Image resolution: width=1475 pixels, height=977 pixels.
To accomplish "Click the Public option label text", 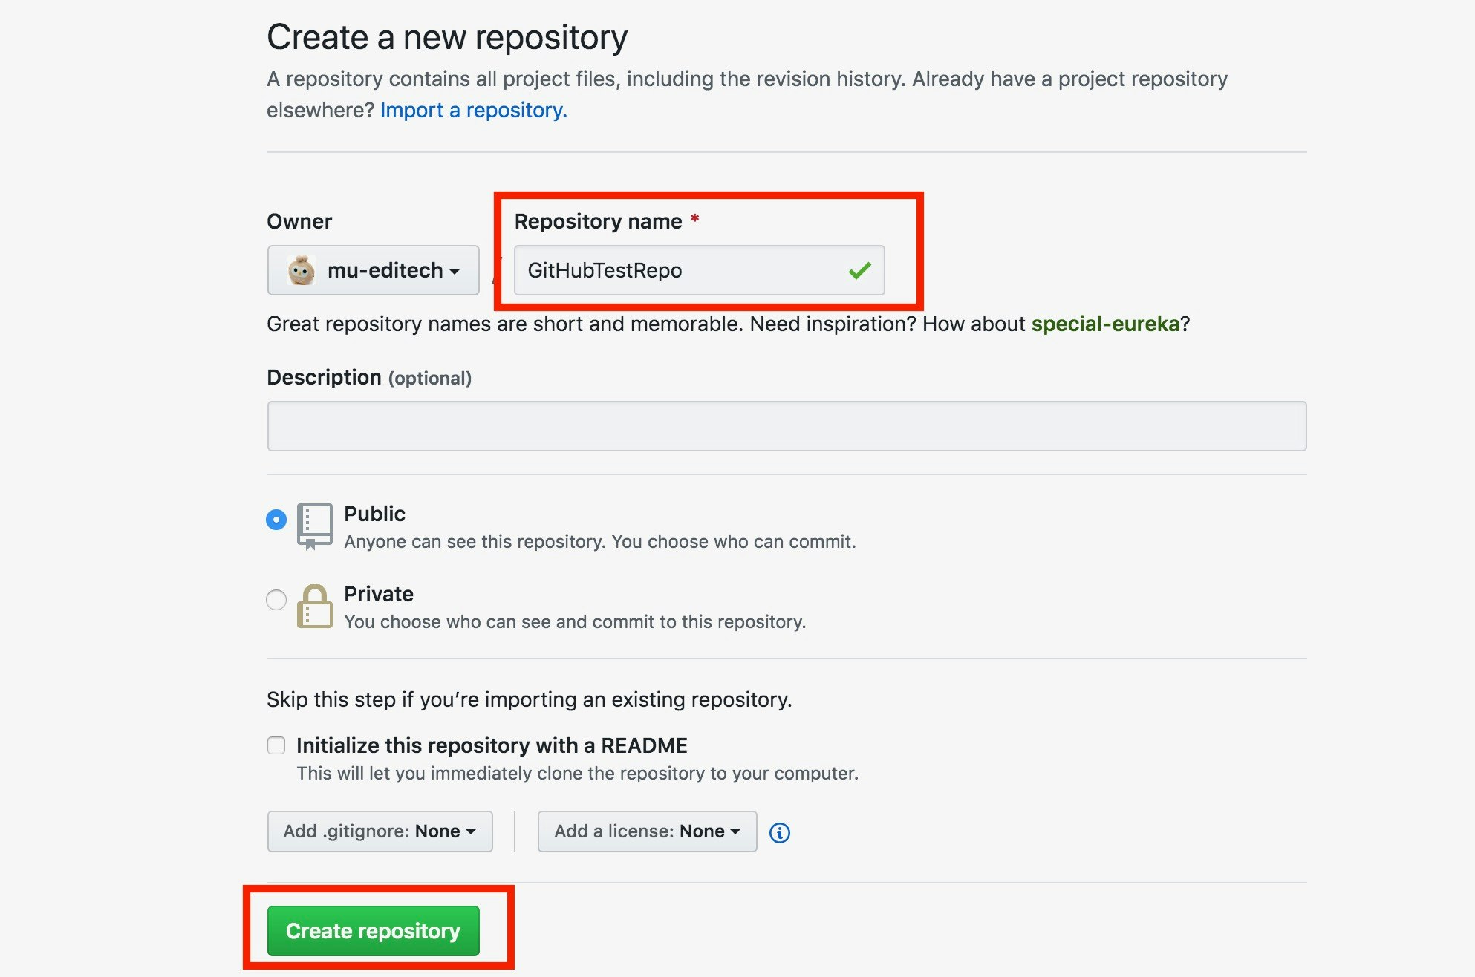I will [374, 514].
